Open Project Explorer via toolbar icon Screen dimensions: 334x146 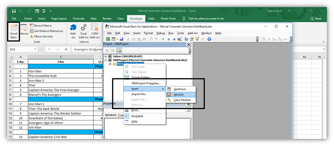tap(186, 39)
